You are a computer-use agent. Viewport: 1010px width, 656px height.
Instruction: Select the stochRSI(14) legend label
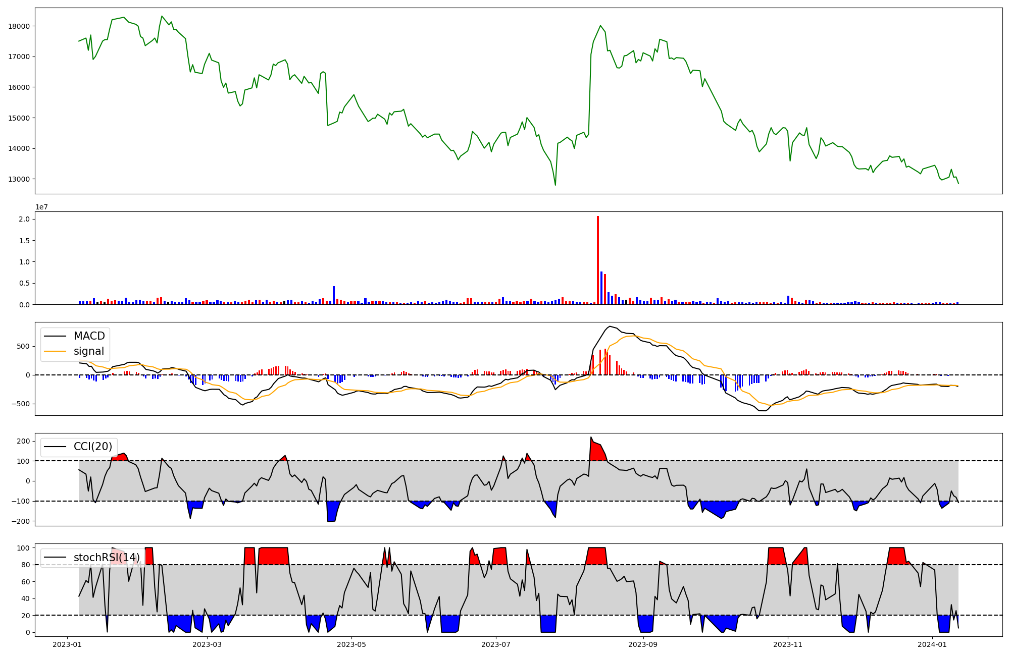[92, 557]
